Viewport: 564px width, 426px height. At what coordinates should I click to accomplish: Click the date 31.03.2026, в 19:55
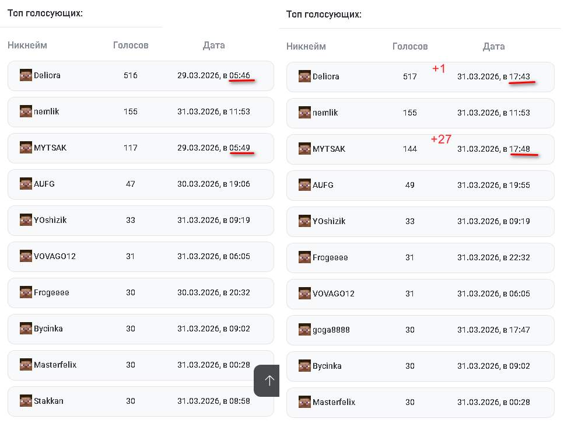click(x=493, y=185)
